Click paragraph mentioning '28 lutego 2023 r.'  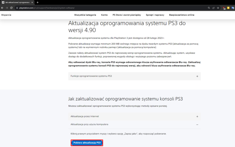click(116, 38)
